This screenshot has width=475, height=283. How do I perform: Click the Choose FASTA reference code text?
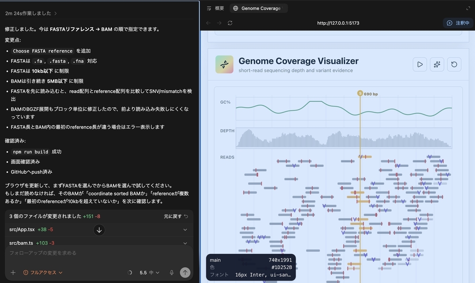point(43,51)
